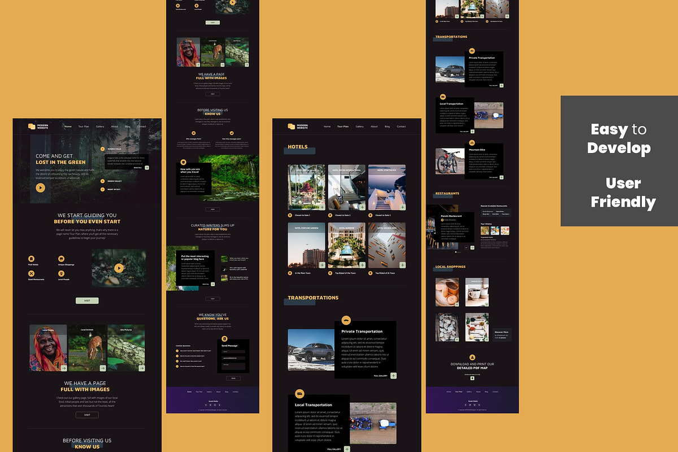Open About in Home page navbar

(115, 127)
